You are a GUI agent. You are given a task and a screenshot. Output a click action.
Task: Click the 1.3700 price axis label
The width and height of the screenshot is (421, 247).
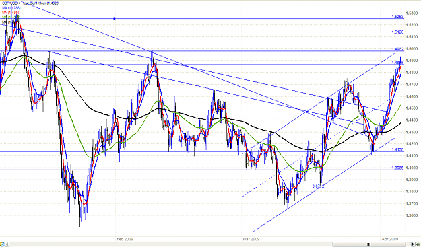pos(412,203)
